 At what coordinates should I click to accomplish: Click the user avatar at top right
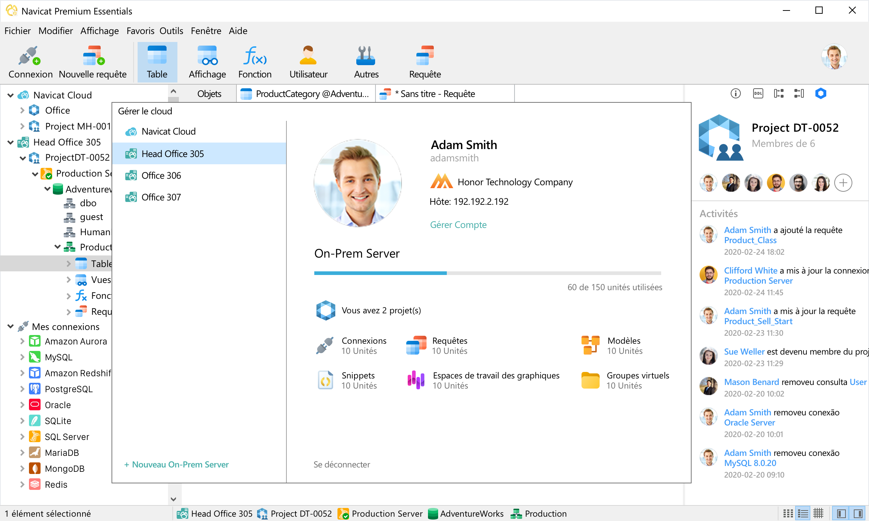click(x=834, y=57)
